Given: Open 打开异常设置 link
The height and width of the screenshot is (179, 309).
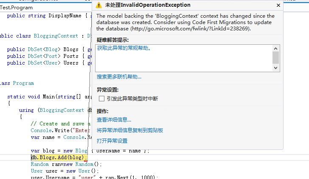Looking at the screenshot, I should [x=112, y=141].
